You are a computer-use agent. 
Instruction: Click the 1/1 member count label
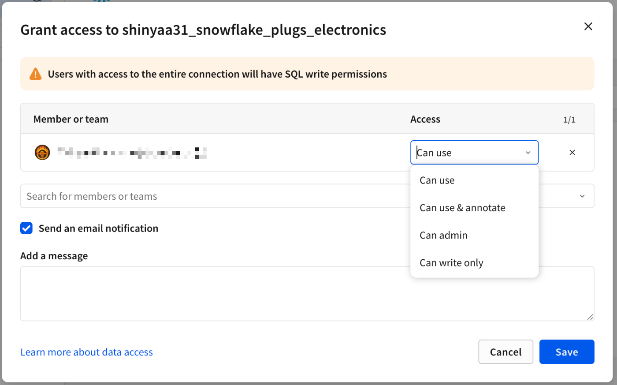click(x=569, y=120)
